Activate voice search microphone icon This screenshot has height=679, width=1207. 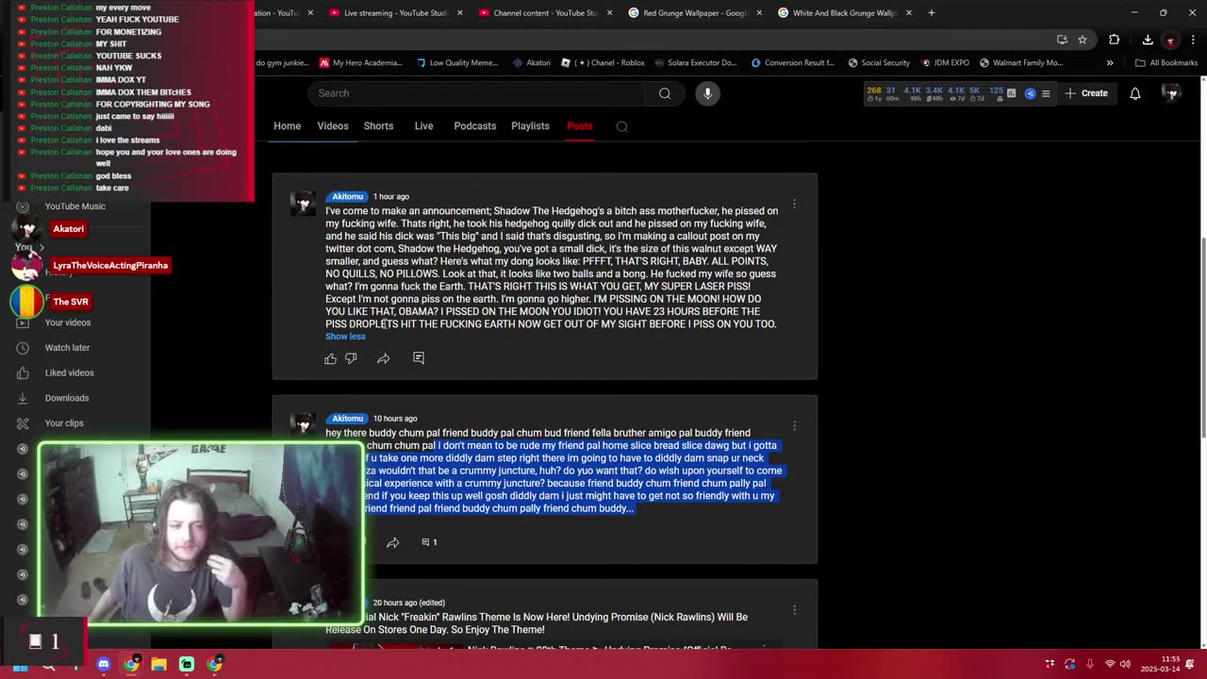[x=707, y=93]
